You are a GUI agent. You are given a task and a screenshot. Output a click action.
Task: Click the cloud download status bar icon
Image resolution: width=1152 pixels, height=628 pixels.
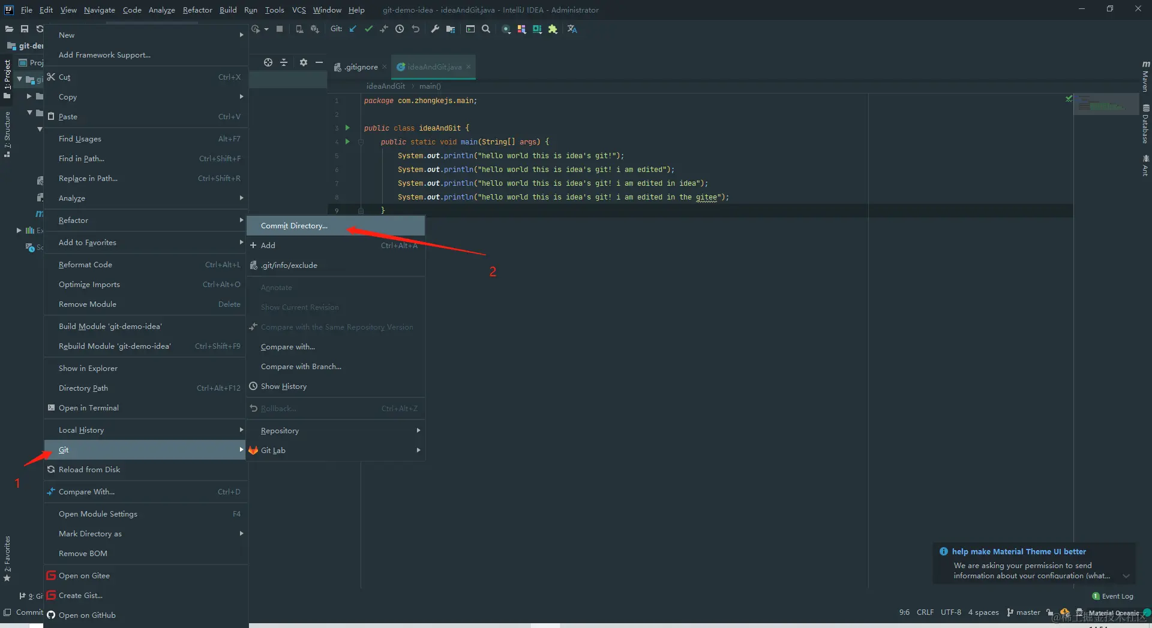(1065, 612)
